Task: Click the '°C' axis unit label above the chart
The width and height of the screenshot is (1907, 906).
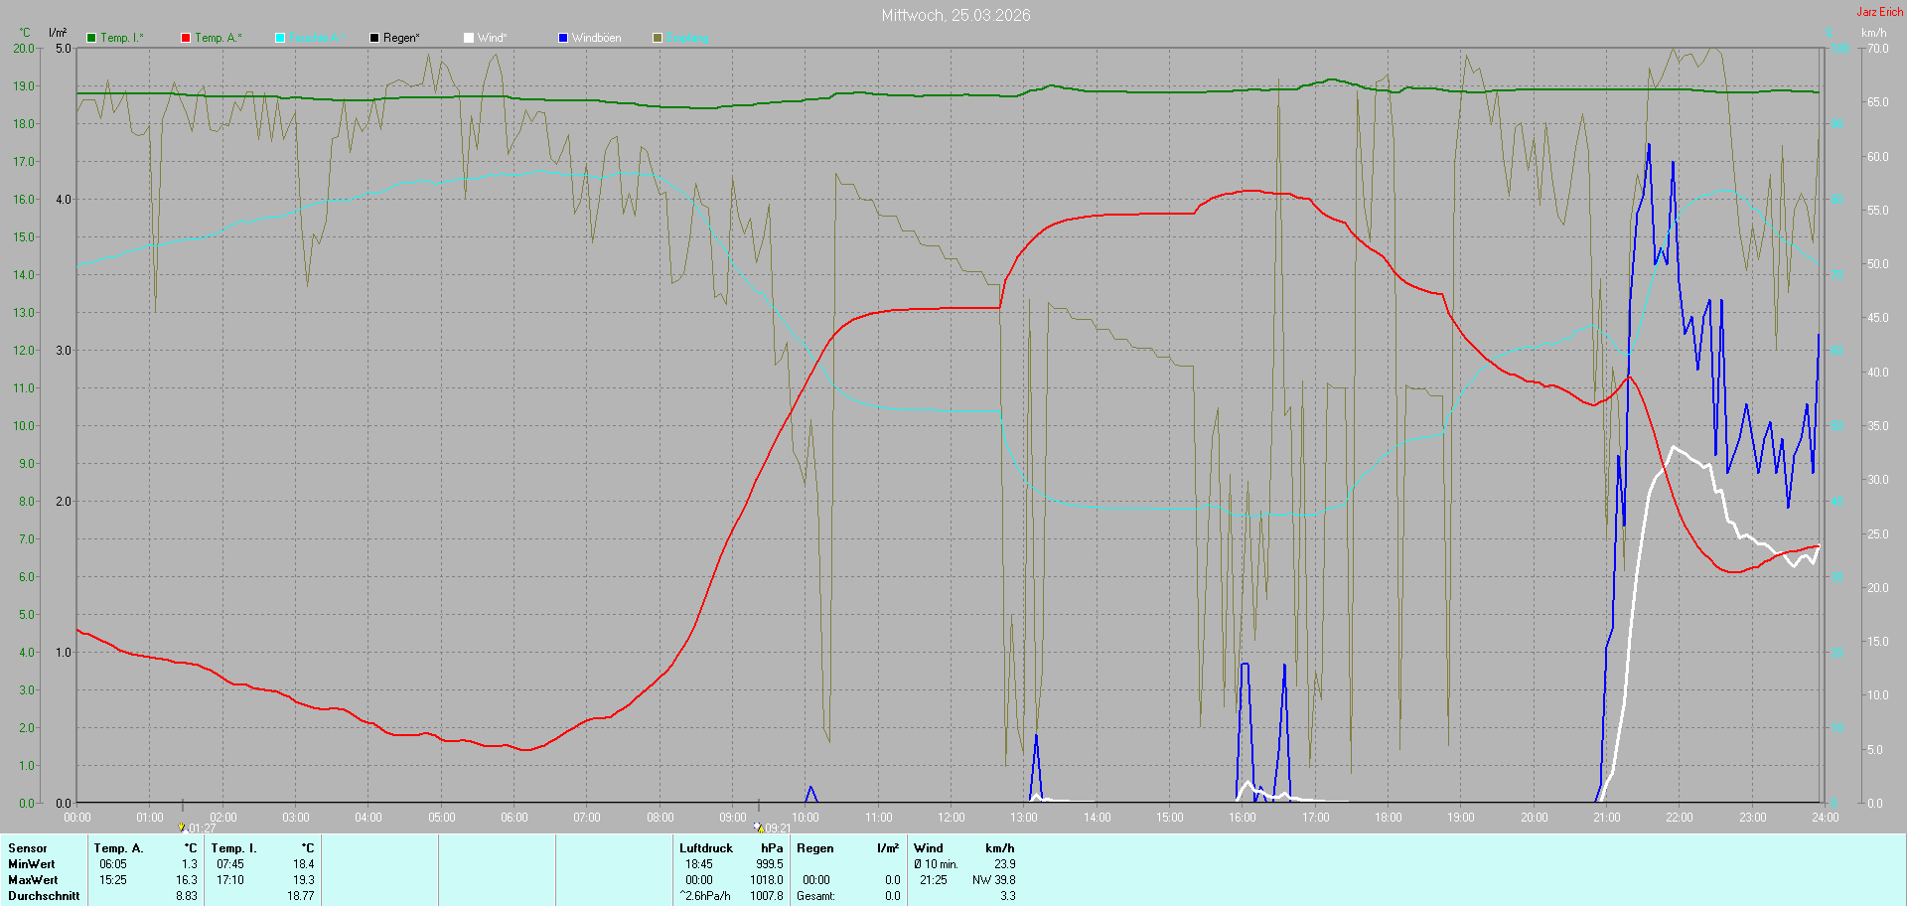Action: point(25,33)
